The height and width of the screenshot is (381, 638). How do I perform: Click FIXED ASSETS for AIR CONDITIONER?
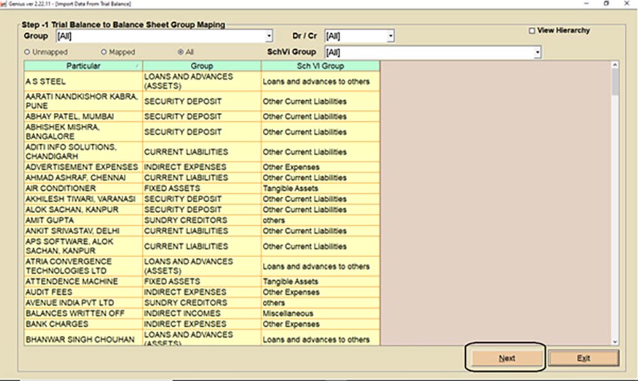pyautogui.click(x=202, y=188)
